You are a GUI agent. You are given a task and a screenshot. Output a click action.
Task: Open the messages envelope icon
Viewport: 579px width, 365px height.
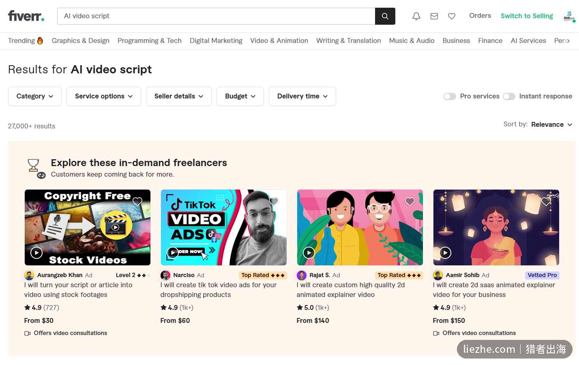click(434, 16)
